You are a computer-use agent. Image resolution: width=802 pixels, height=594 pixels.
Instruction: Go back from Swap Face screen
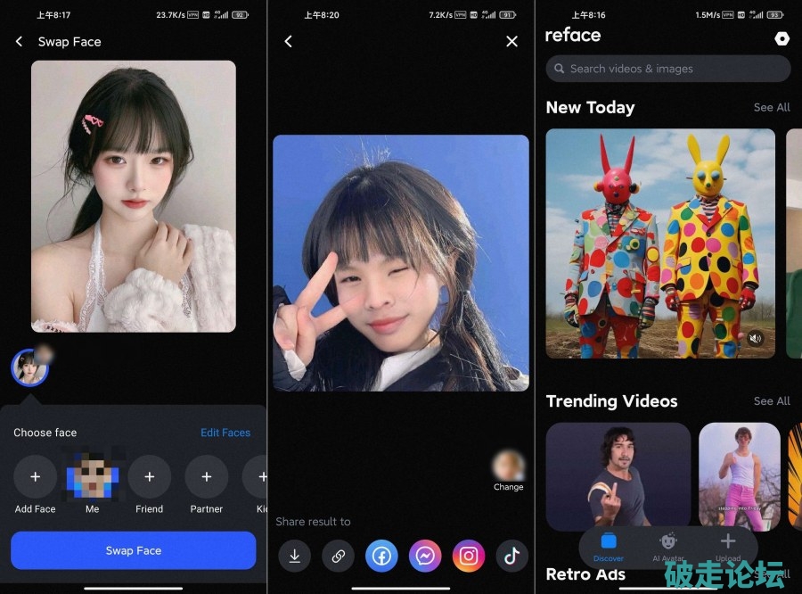pyautogui.click(x=20, y=42)
